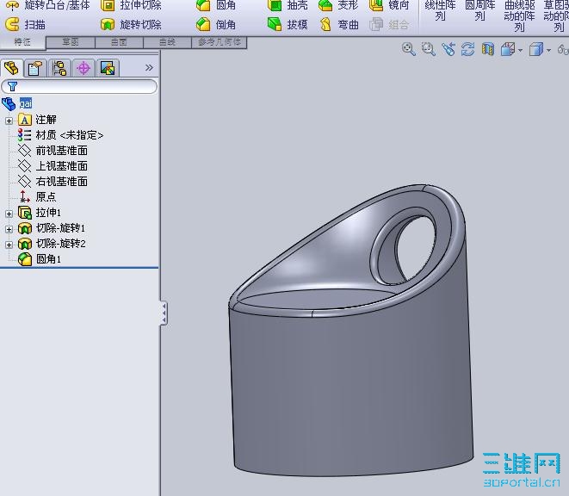The height and width of the screenshot is (496, 569).
Task: Toggle the Section View icon
Action: (x=488, y=49)
